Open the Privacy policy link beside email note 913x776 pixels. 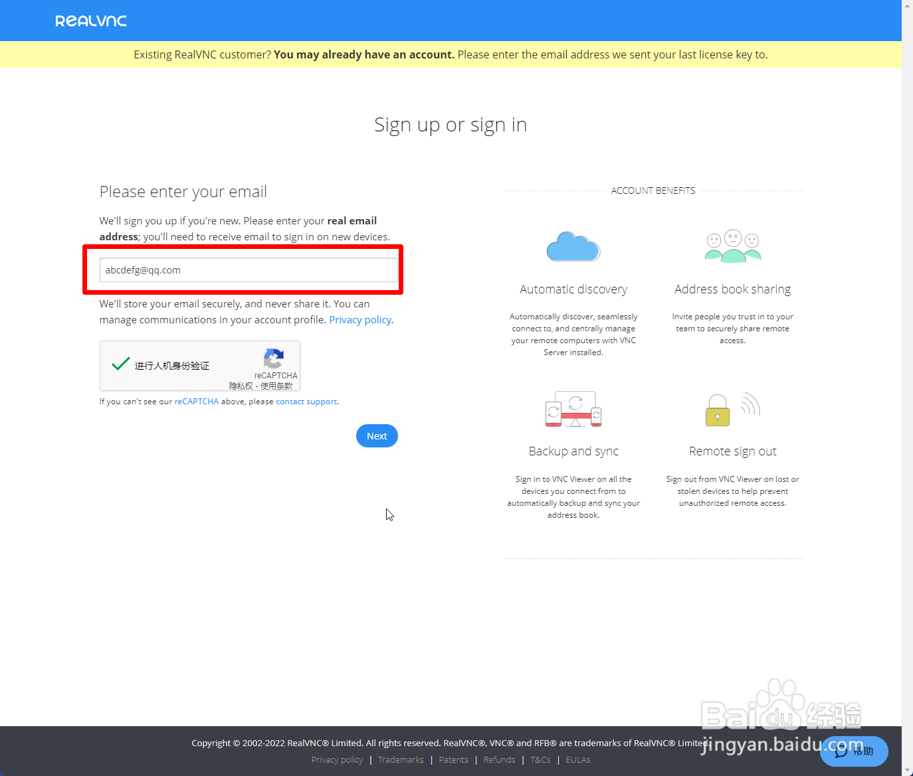click(360, 320)
